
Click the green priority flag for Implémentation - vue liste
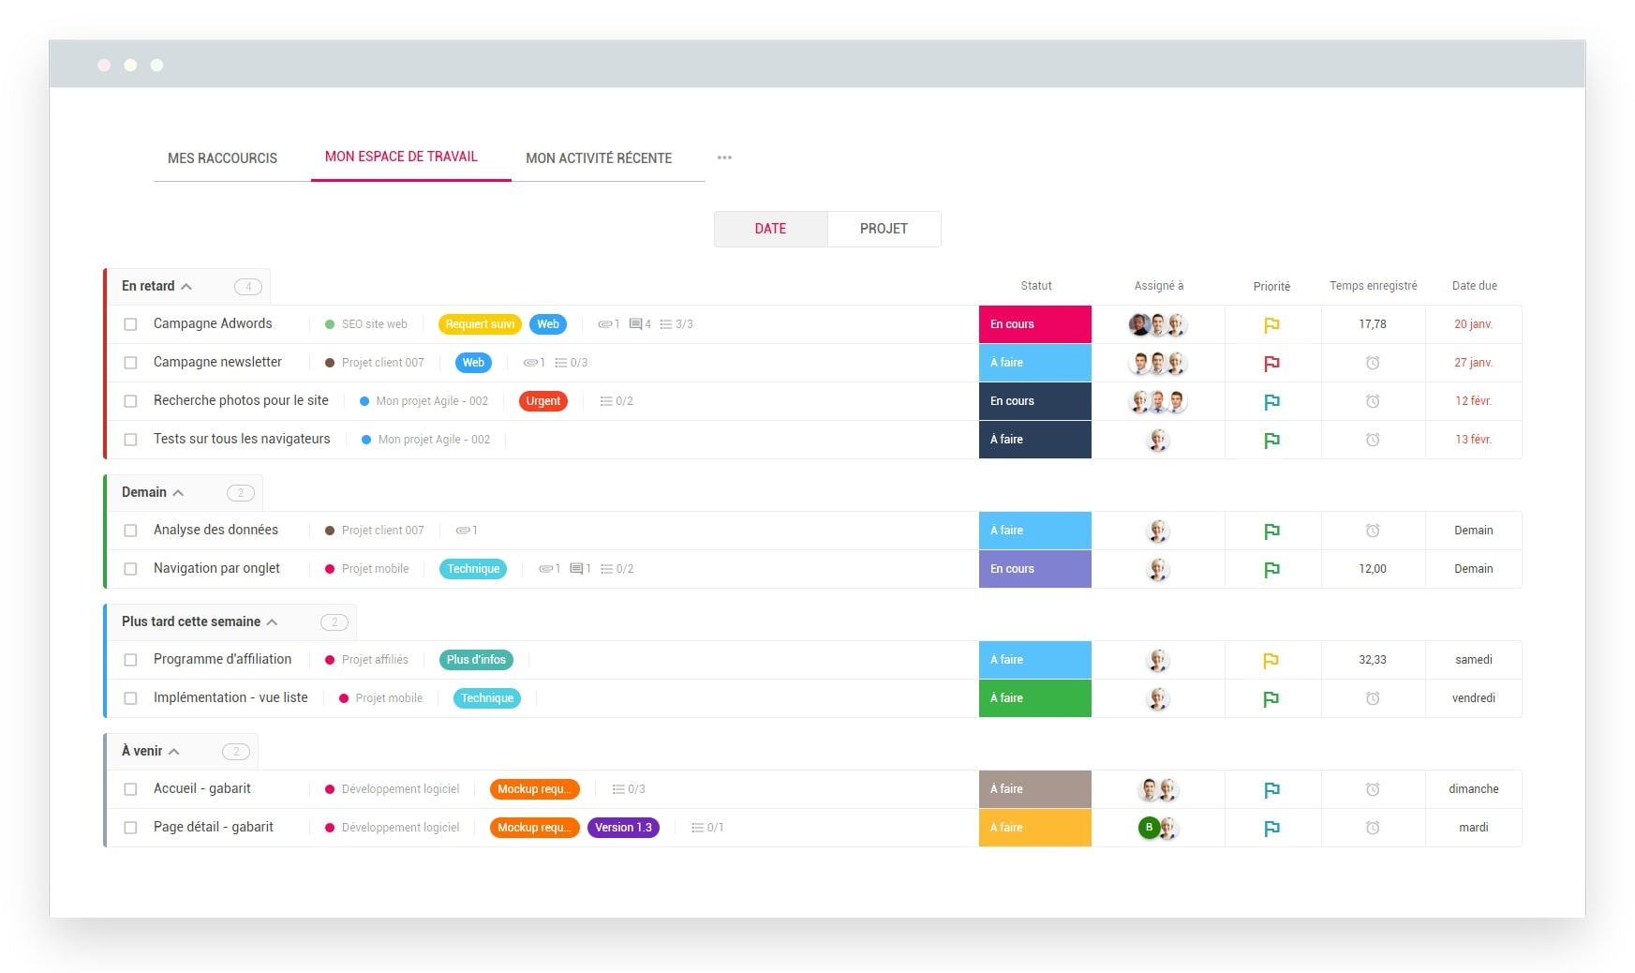pyautogui.click(x=1272, y=698)
